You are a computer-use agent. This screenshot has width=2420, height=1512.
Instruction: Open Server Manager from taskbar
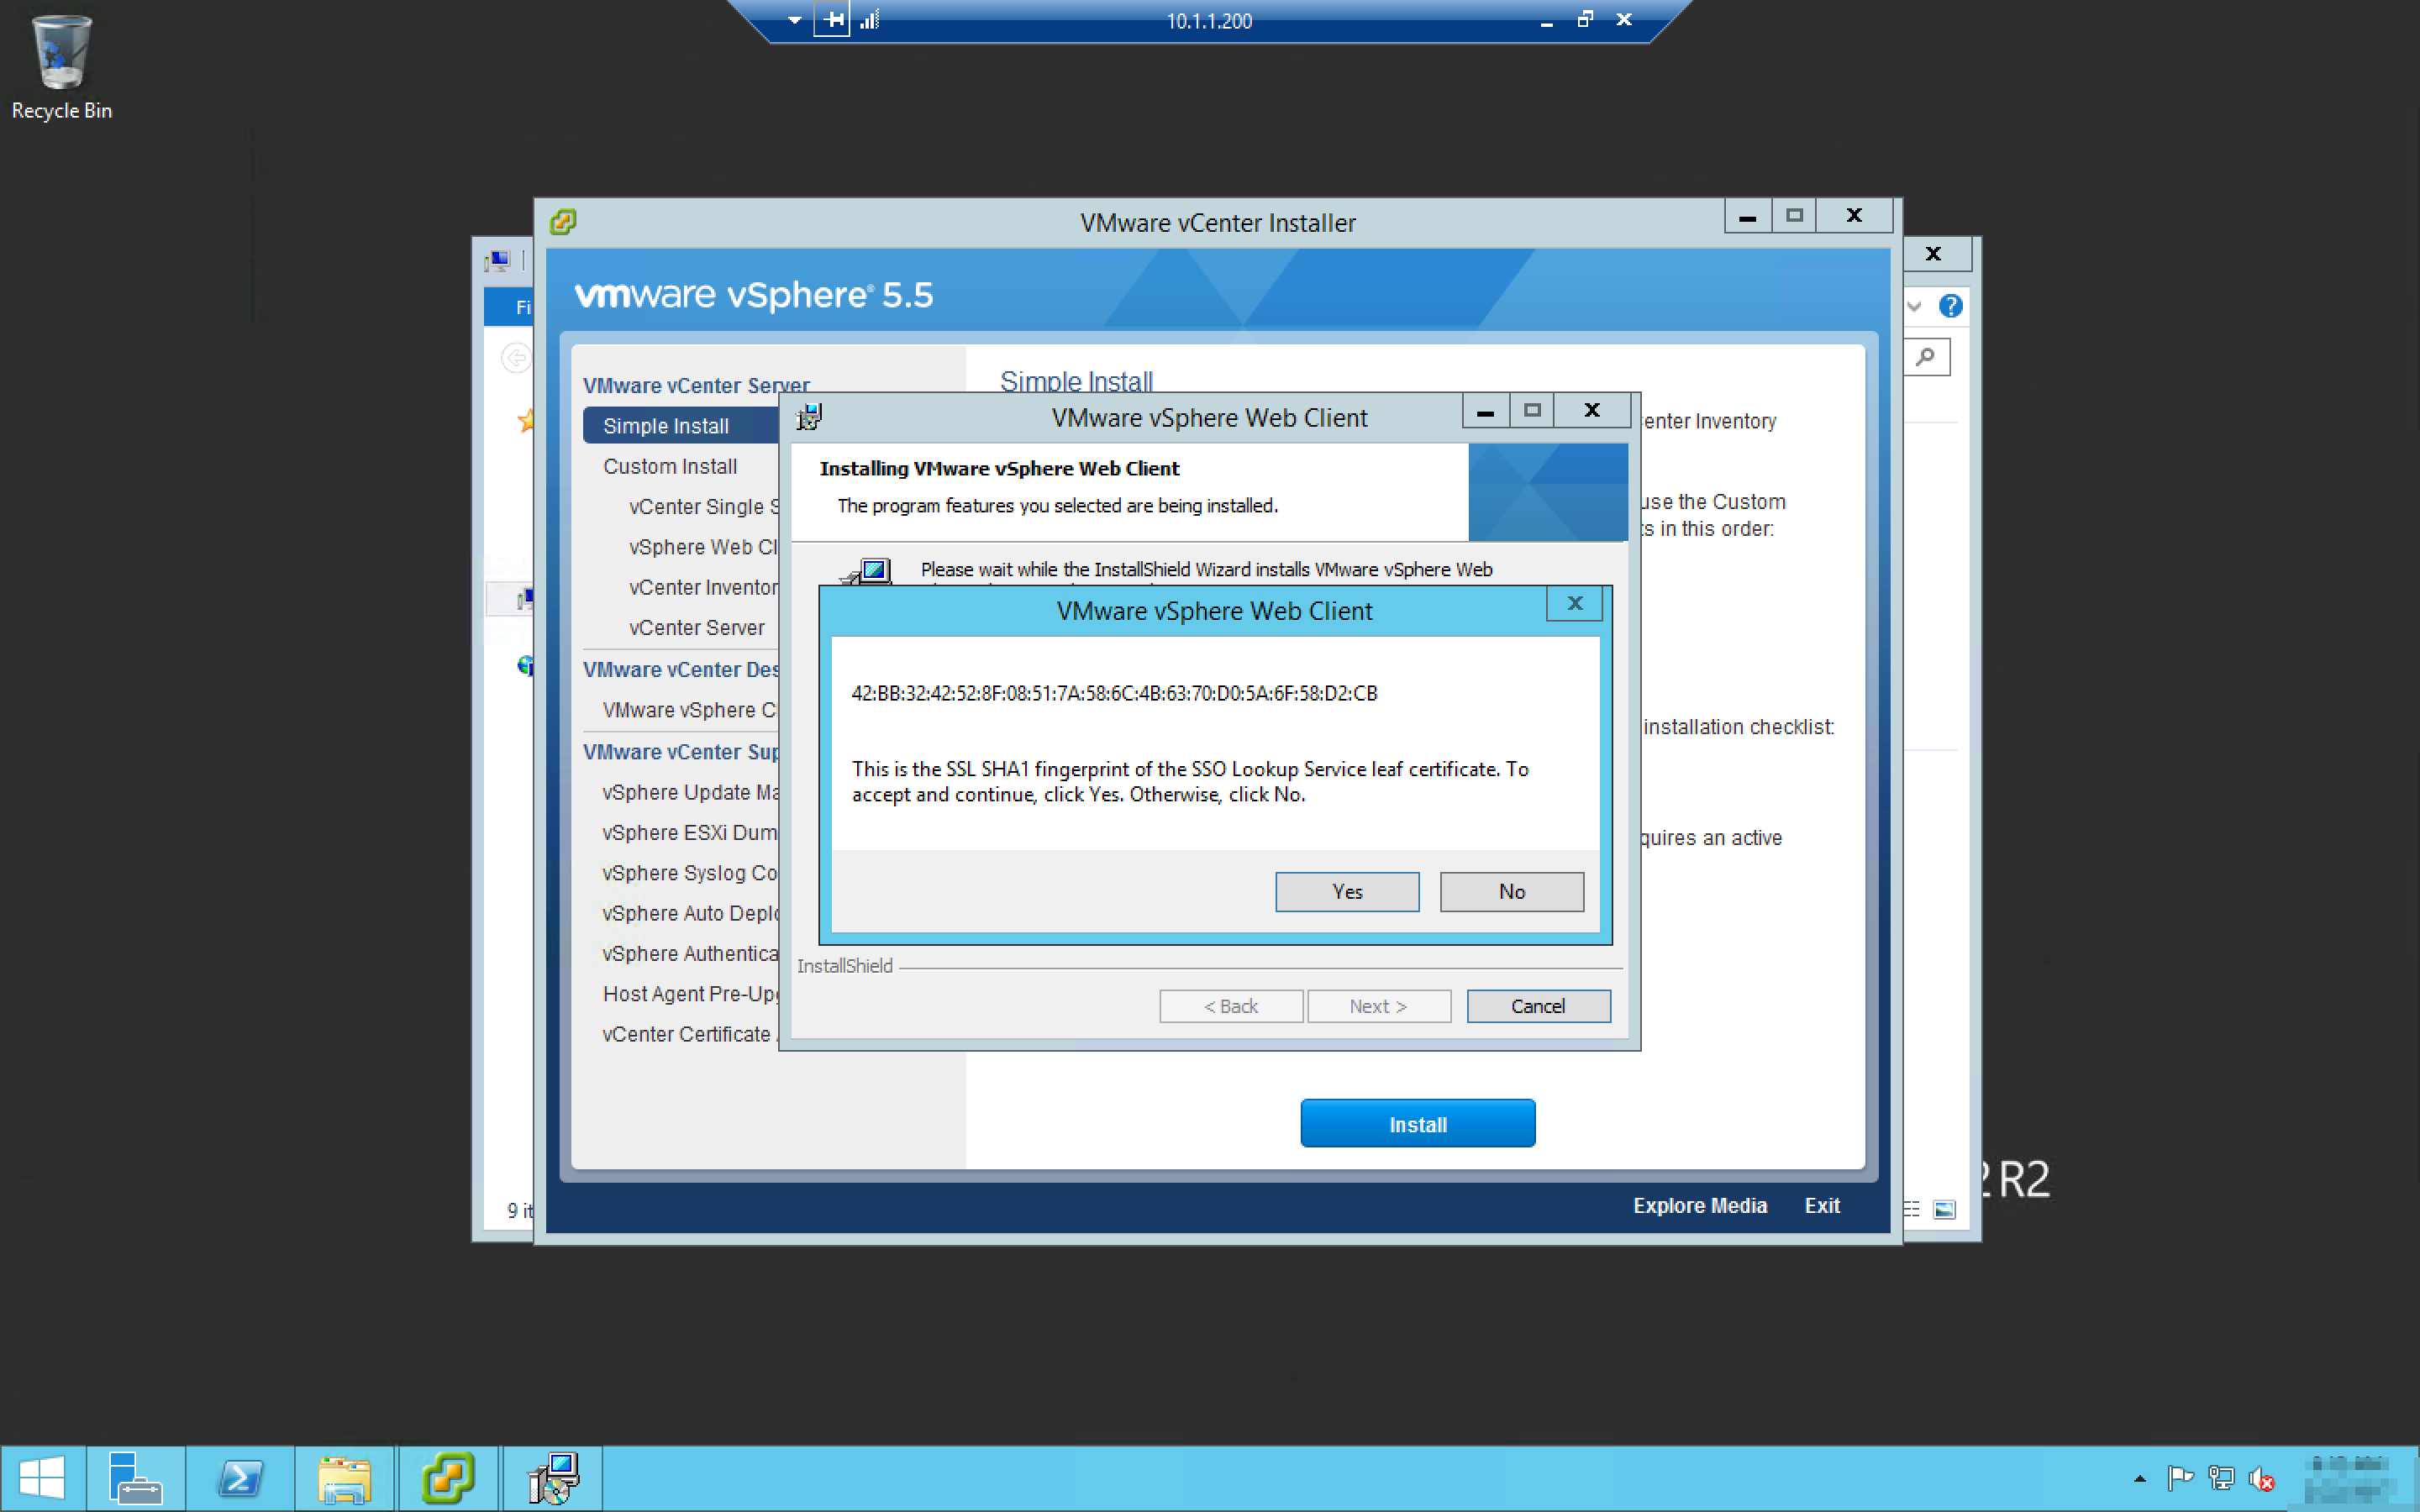pos(135,1478)
